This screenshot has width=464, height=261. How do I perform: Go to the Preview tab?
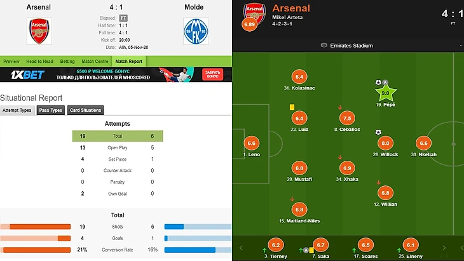point(11,62)
